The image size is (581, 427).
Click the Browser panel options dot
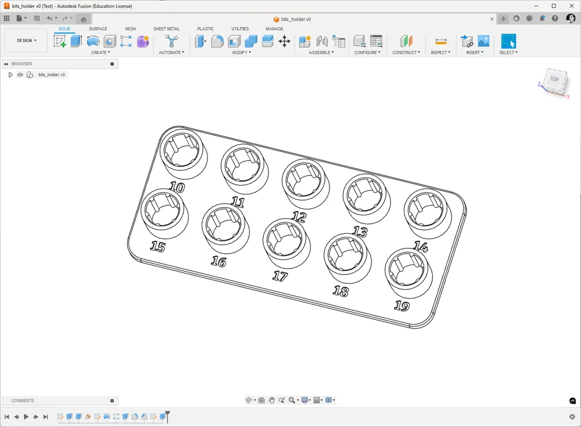coord(112,64)
